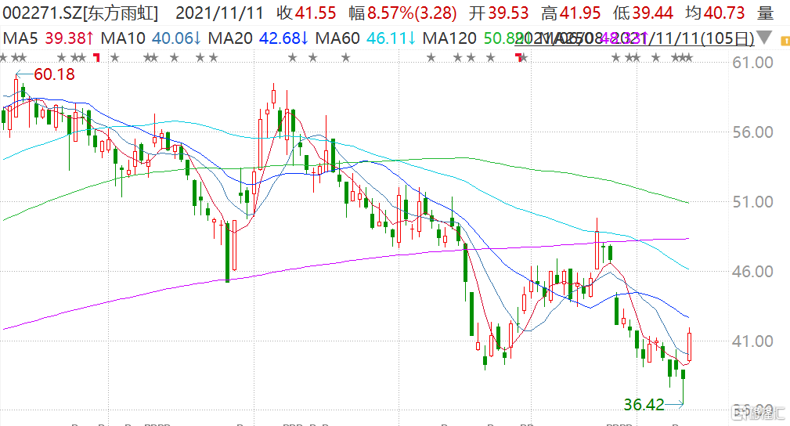Select the MA5 39.38 indicator label

[49, 38]
